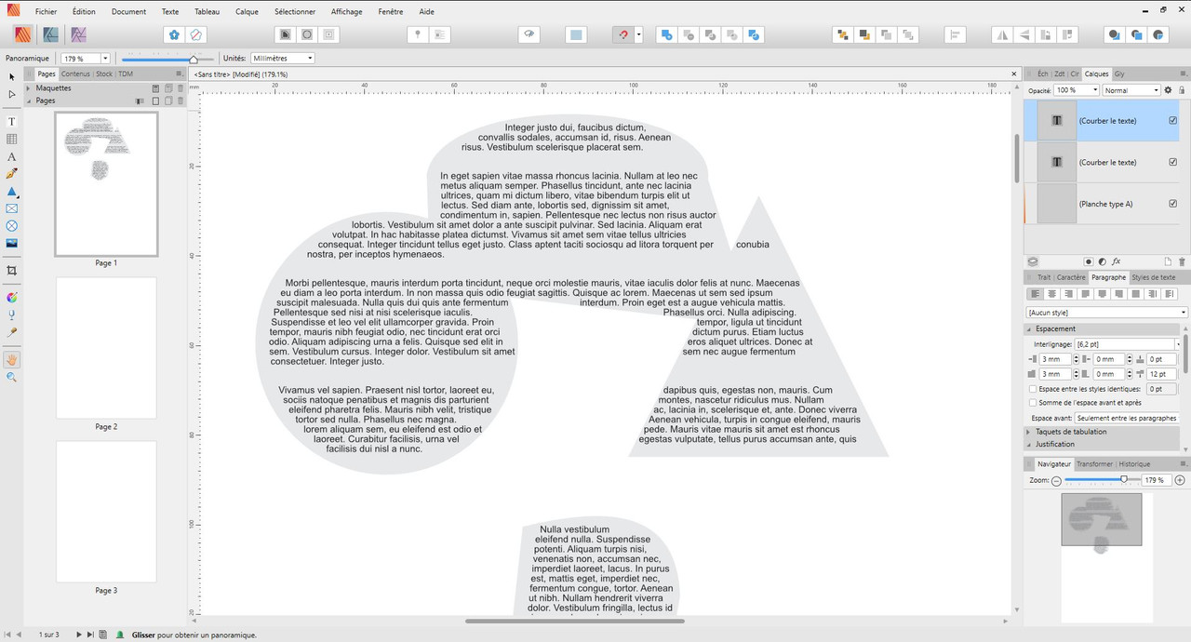
Task: Select the picture frame ellipse tool
Action: coord(12,226)
